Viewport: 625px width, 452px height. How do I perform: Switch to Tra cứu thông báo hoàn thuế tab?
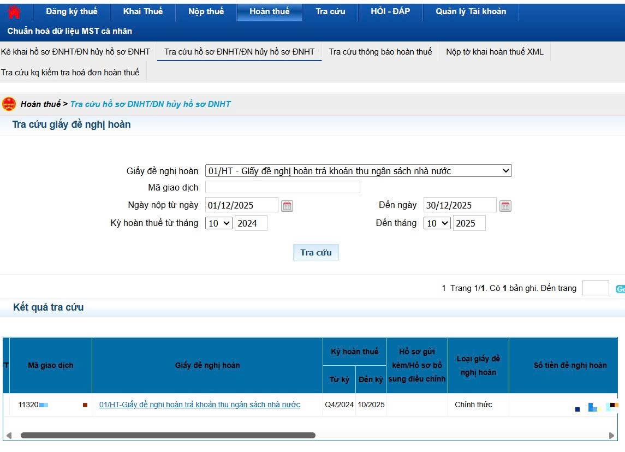point(380,52)
